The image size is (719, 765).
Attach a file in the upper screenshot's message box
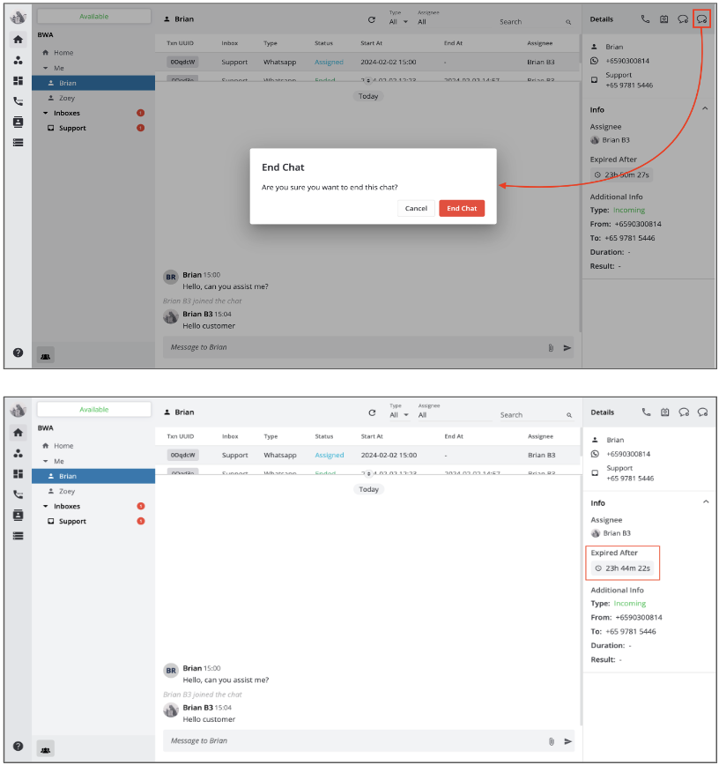(x=551, y=348)
